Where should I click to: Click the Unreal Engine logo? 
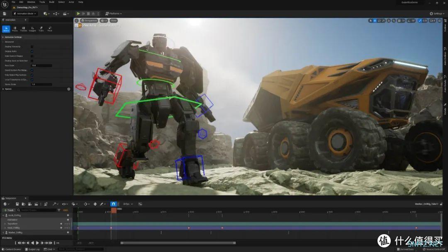(5, 5)
